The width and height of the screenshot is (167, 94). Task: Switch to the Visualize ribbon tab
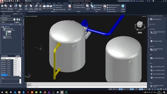tap(33, 3)
